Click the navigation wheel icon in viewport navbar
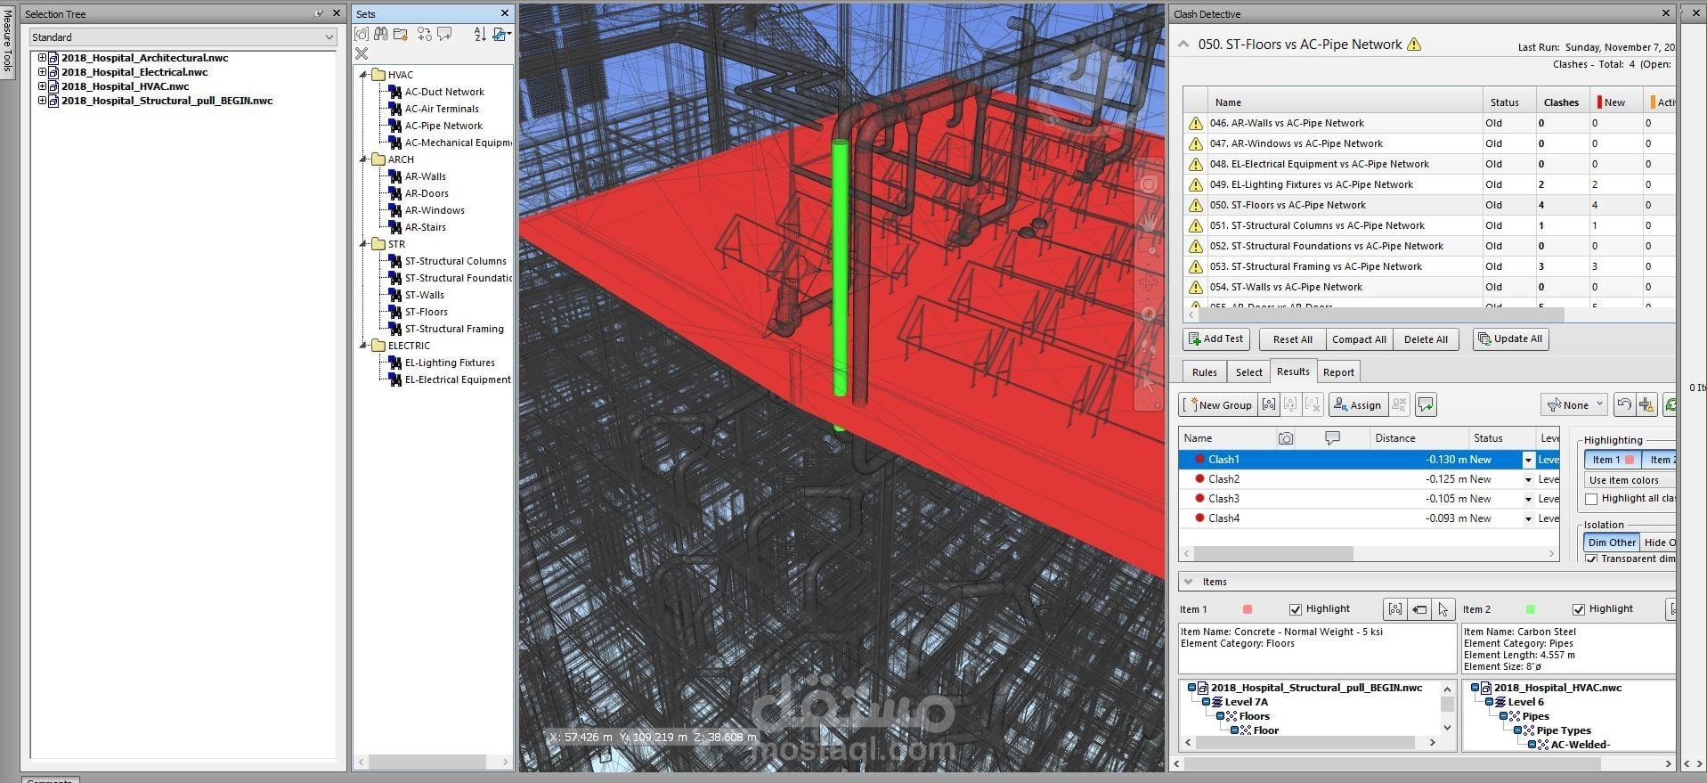Screen dimensions: 1707x783 pyautogui.click(x=1149, y=184)
